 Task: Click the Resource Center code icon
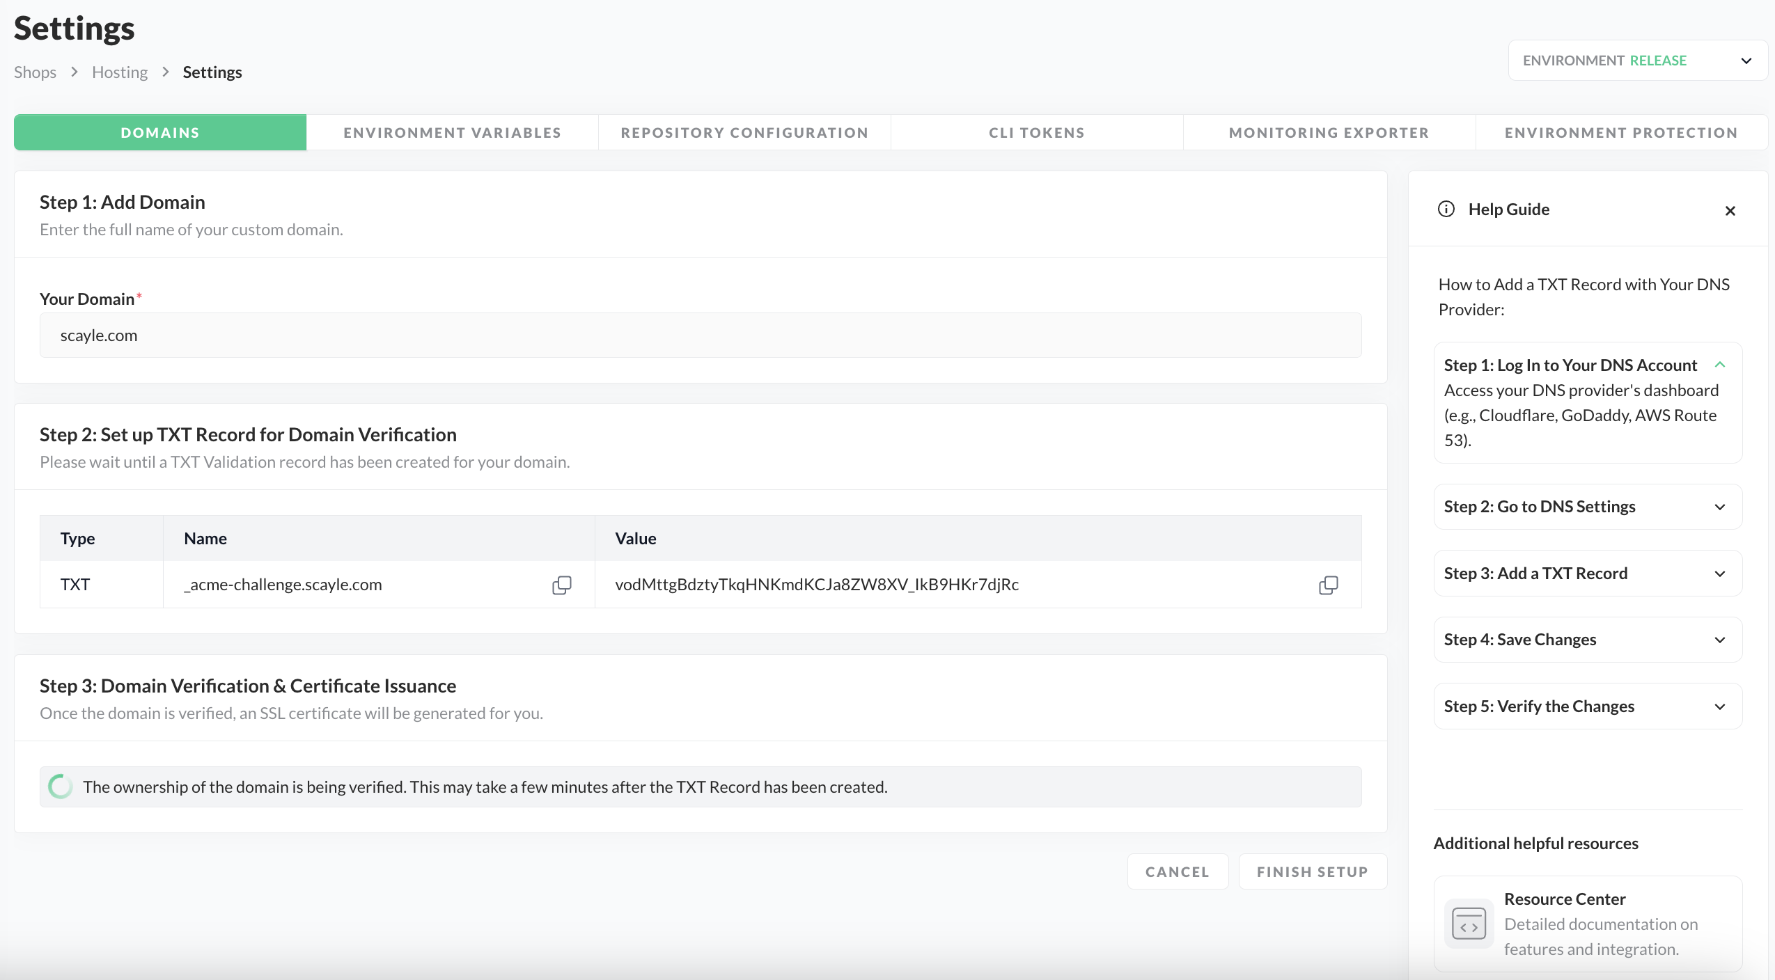coord(1469,924)
